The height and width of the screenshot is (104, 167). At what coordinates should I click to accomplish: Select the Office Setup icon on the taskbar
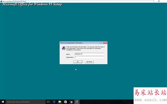pos(77,102)
